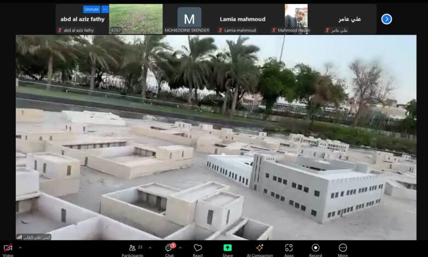This screenshot has width=428, height=257.
Task: Open AI Companion
Action: click(259, 248)
